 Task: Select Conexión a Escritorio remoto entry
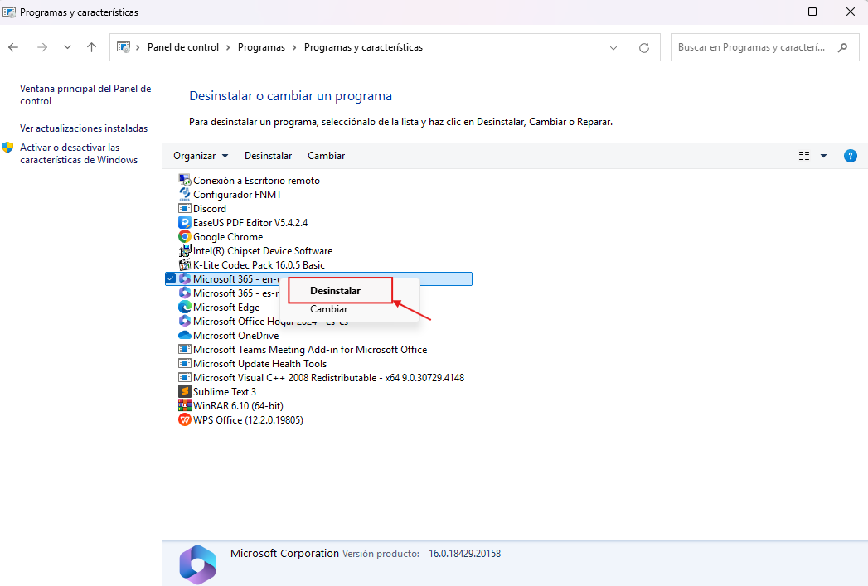(256, 181)
